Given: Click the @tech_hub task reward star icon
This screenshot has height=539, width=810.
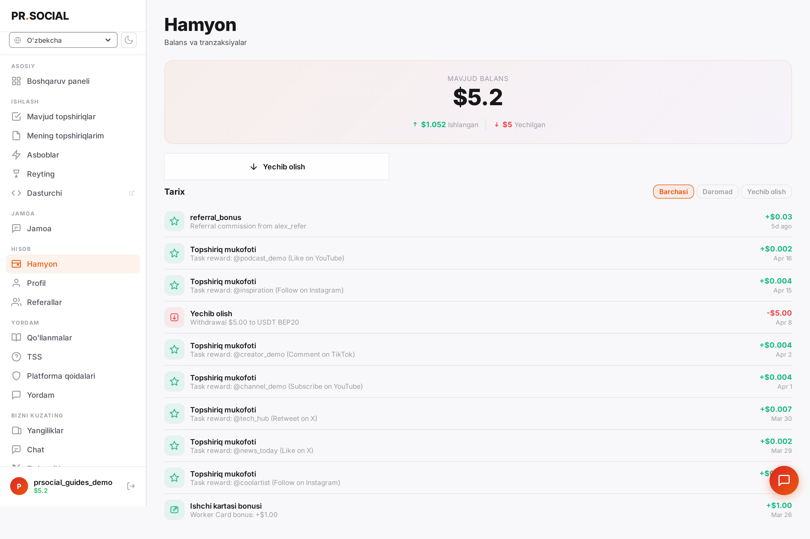Looking at the screenshot, I should [175, 414].
